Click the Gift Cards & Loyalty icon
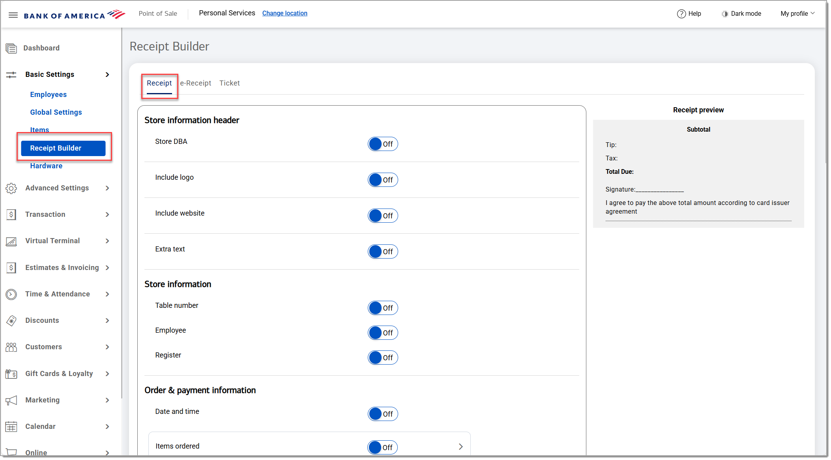This screenshot has height=460, width=831. (x=11, y=374)
